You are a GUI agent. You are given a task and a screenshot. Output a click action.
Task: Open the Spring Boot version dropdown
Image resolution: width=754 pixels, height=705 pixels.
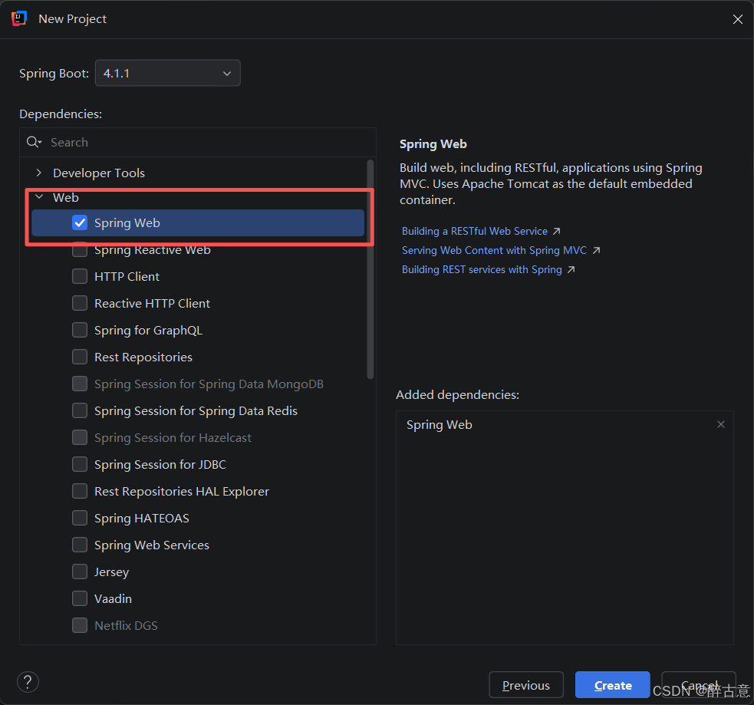click(x=168, y=73)
